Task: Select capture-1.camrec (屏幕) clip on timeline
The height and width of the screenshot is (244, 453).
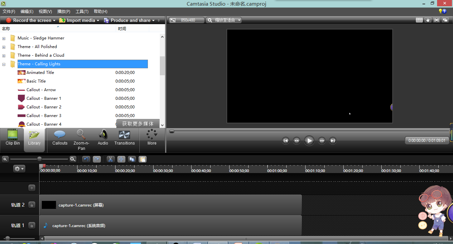Action: point(170,205)
